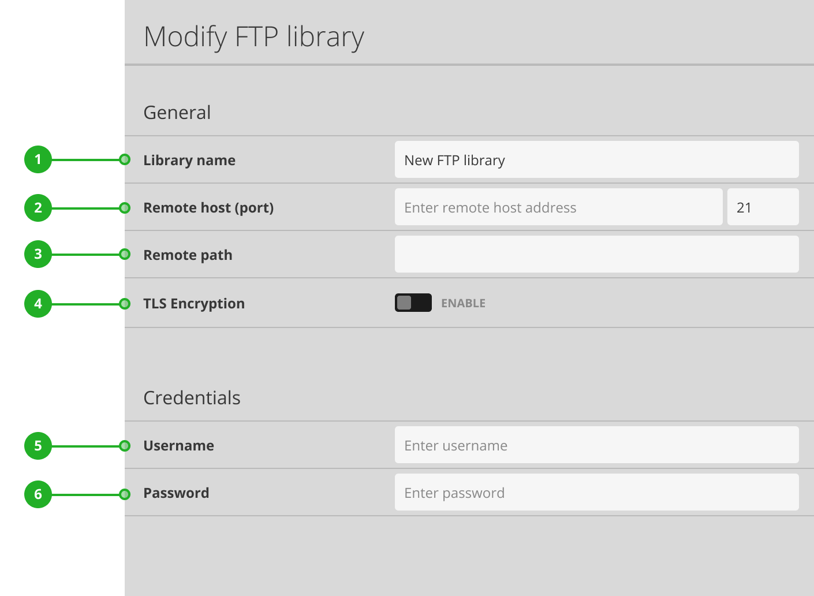The height and width of the screenshot is (596, 814).
Task: Click the Enter username field
Action: tap(596, 445)
